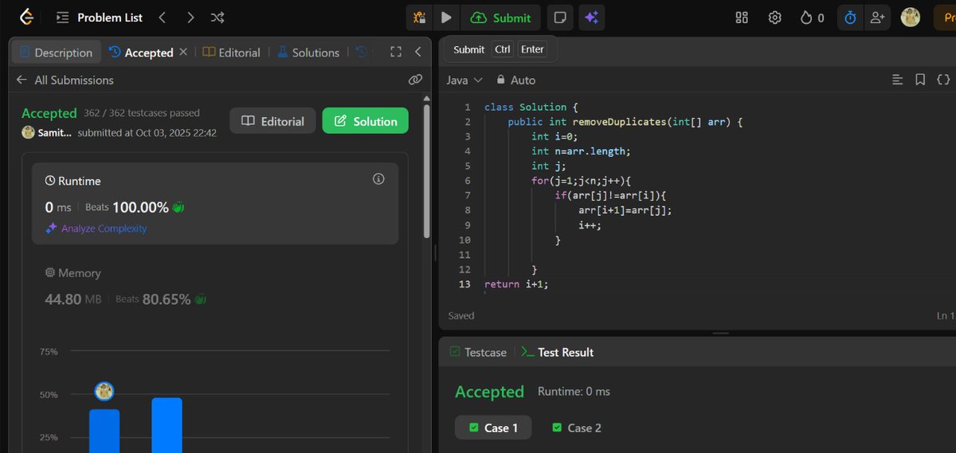956x453 pixels.
Task: Select the Accepted tab
Action: click(141, 53)
